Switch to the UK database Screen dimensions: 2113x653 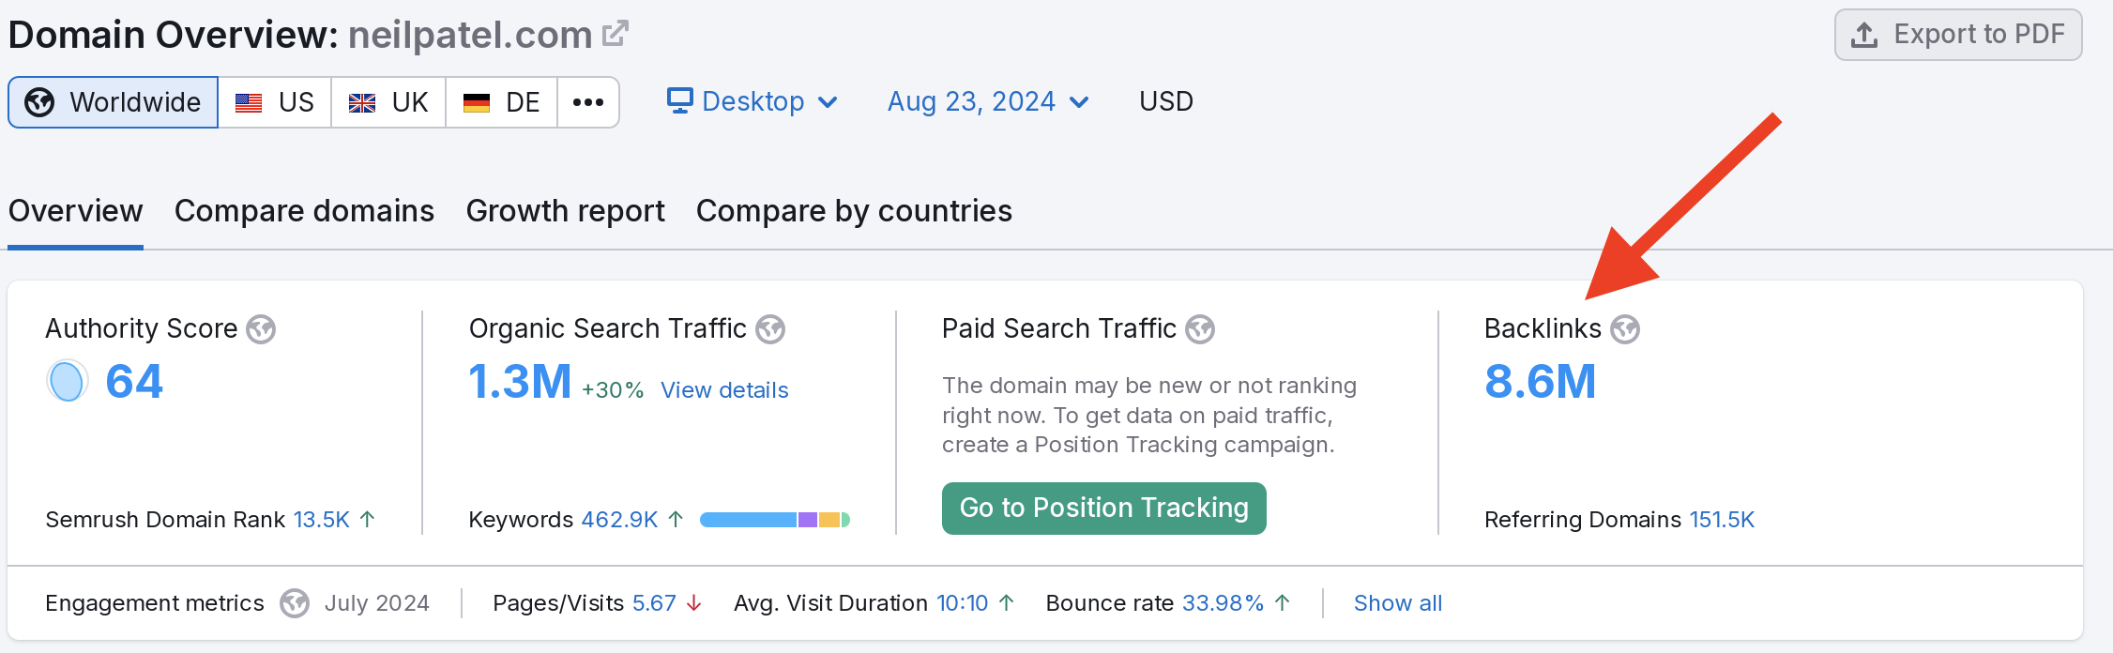click(388, 102)
